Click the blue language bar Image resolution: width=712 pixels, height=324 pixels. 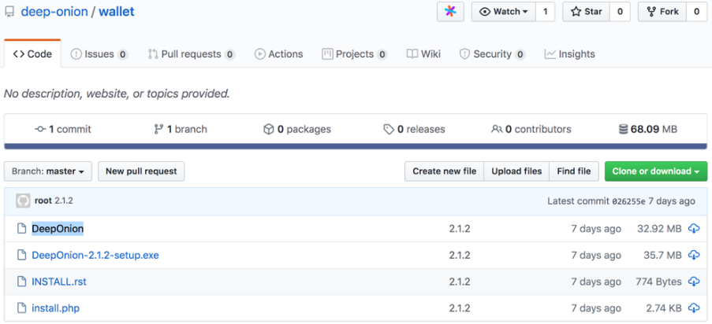point(356,146)
